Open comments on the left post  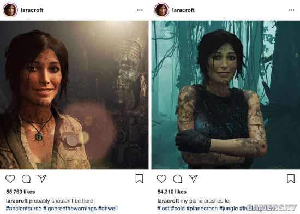click(x=26, y=179)
